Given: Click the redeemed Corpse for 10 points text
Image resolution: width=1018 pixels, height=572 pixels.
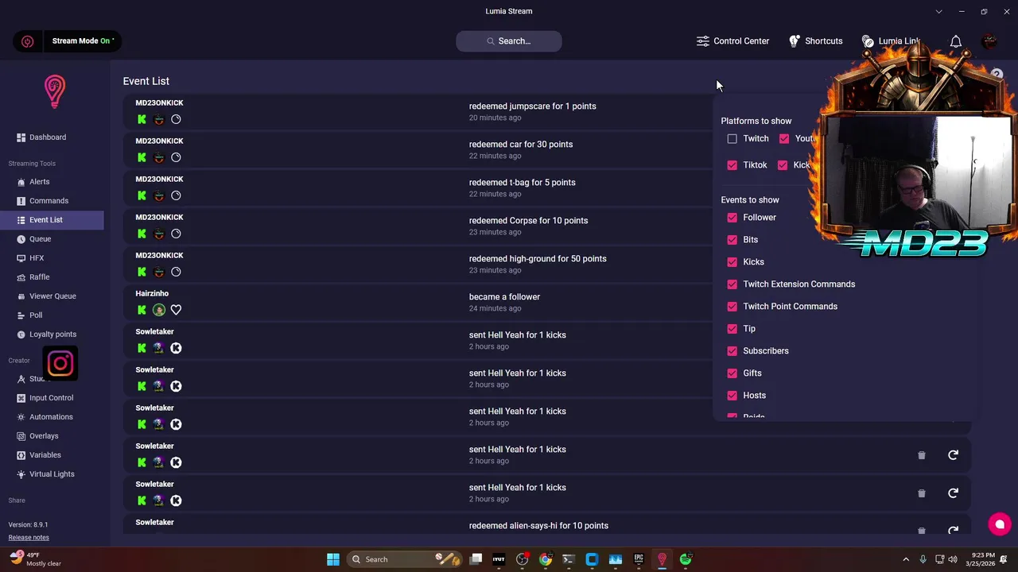Looking at the screenshot, I should tap(528, 221).
